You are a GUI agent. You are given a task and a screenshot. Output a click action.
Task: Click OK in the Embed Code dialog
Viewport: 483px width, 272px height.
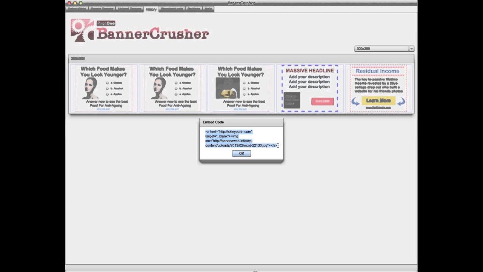click(241, 153)
